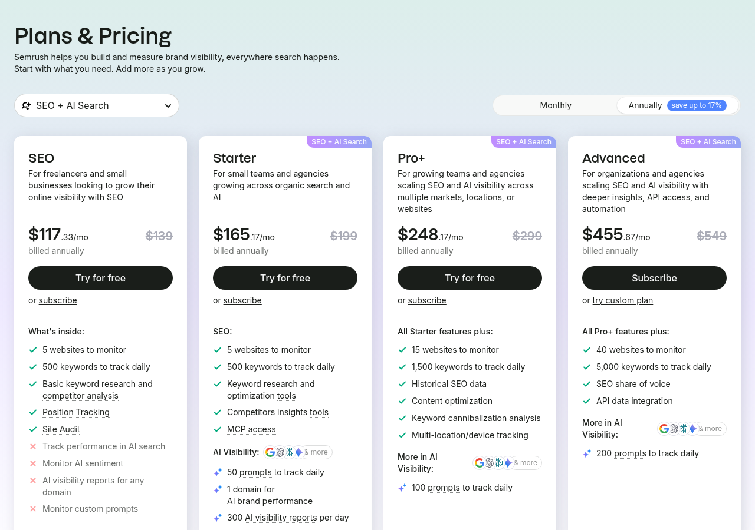Click the sparkle icon in the plan selector
This screenshot has width=755, height=530.
(x=27, y=105)
